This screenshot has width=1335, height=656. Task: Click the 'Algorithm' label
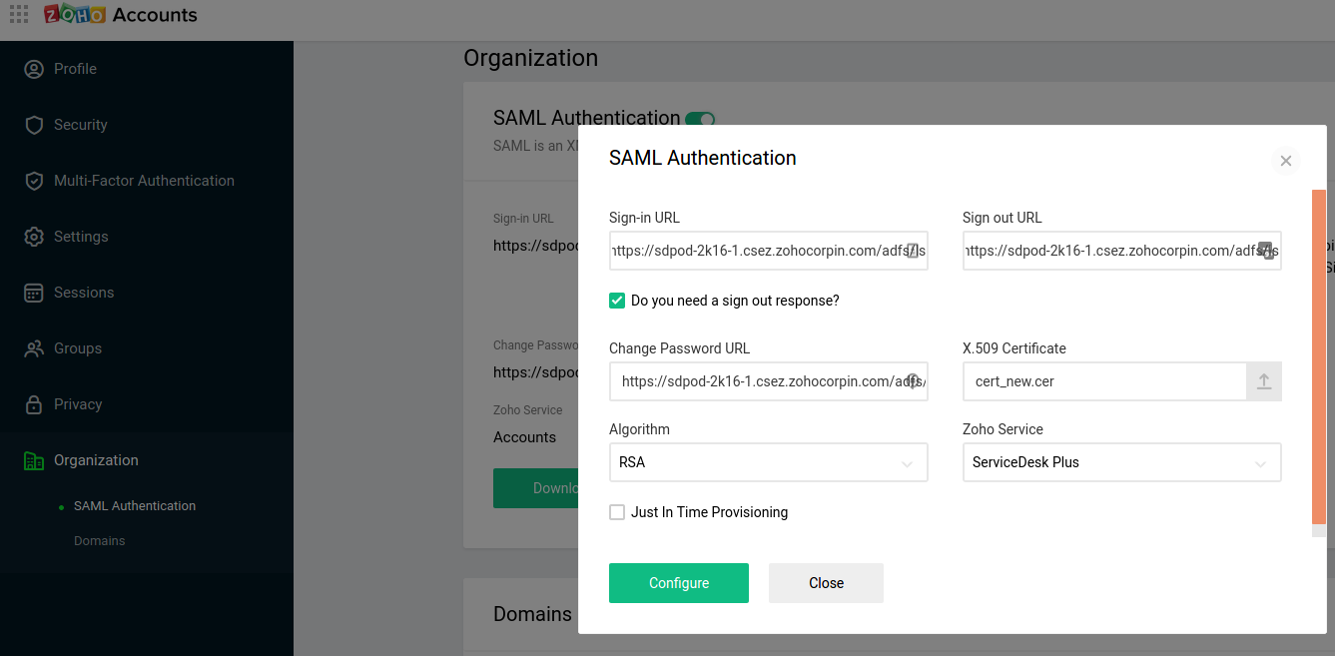coord(639,429)
